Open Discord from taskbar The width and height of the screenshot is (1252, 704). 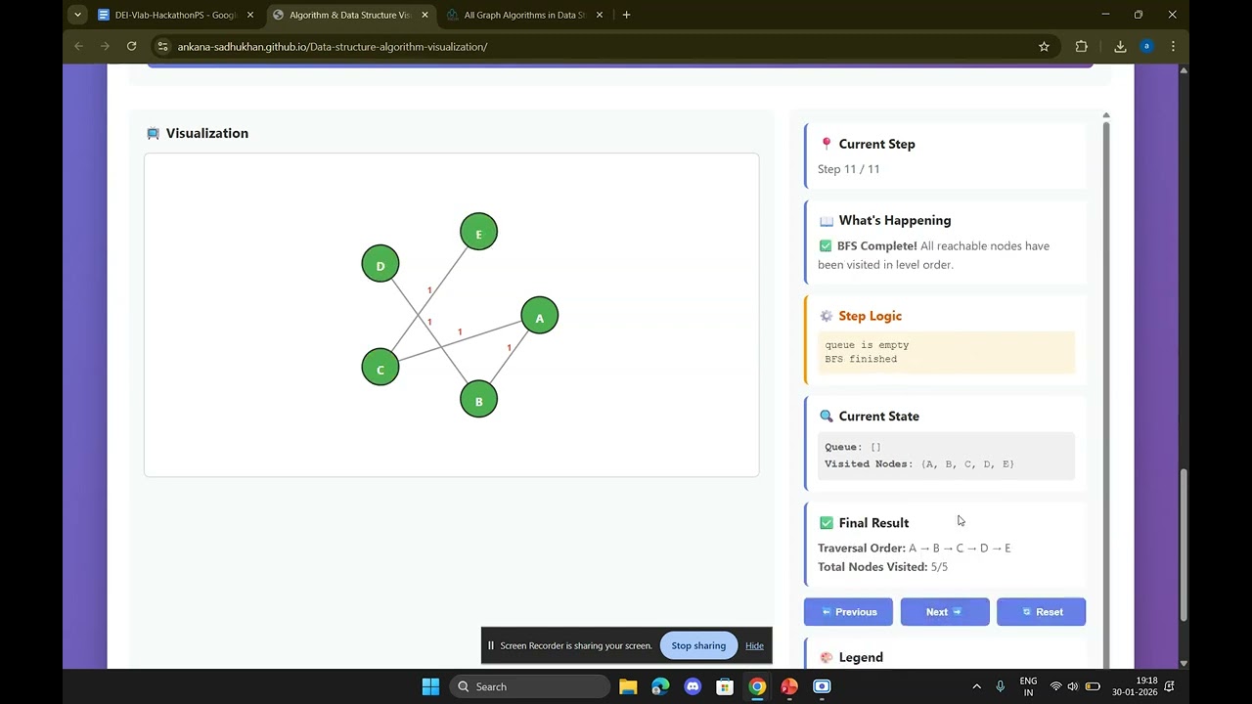(693, 686)
